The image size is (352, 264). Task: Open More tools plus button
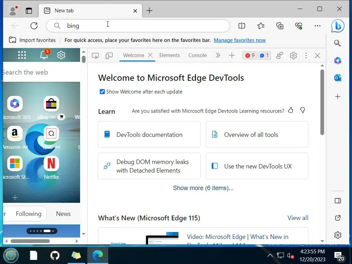pos(232,55)
